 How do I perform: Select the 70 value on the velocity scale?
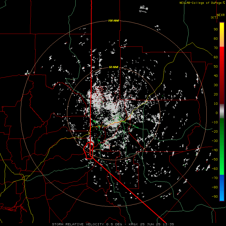point(216,48)
